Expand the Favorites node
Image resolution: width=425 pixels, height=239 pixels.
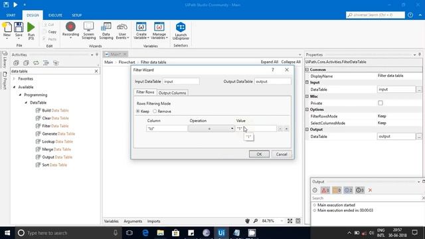pyautogui.click(x=14, y=78)
